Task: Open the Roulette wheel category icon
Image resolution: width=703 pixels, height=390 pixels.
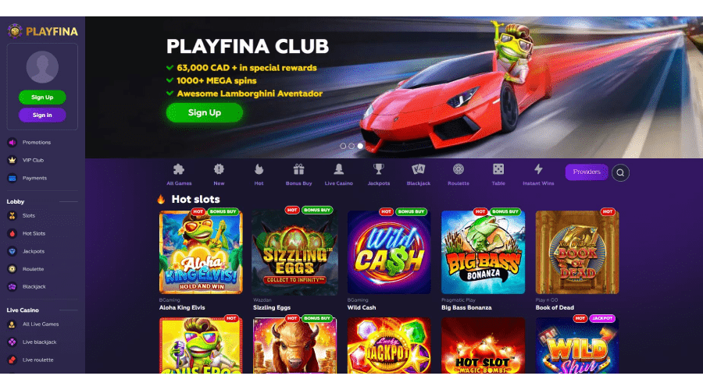Action: pos(459,169)
